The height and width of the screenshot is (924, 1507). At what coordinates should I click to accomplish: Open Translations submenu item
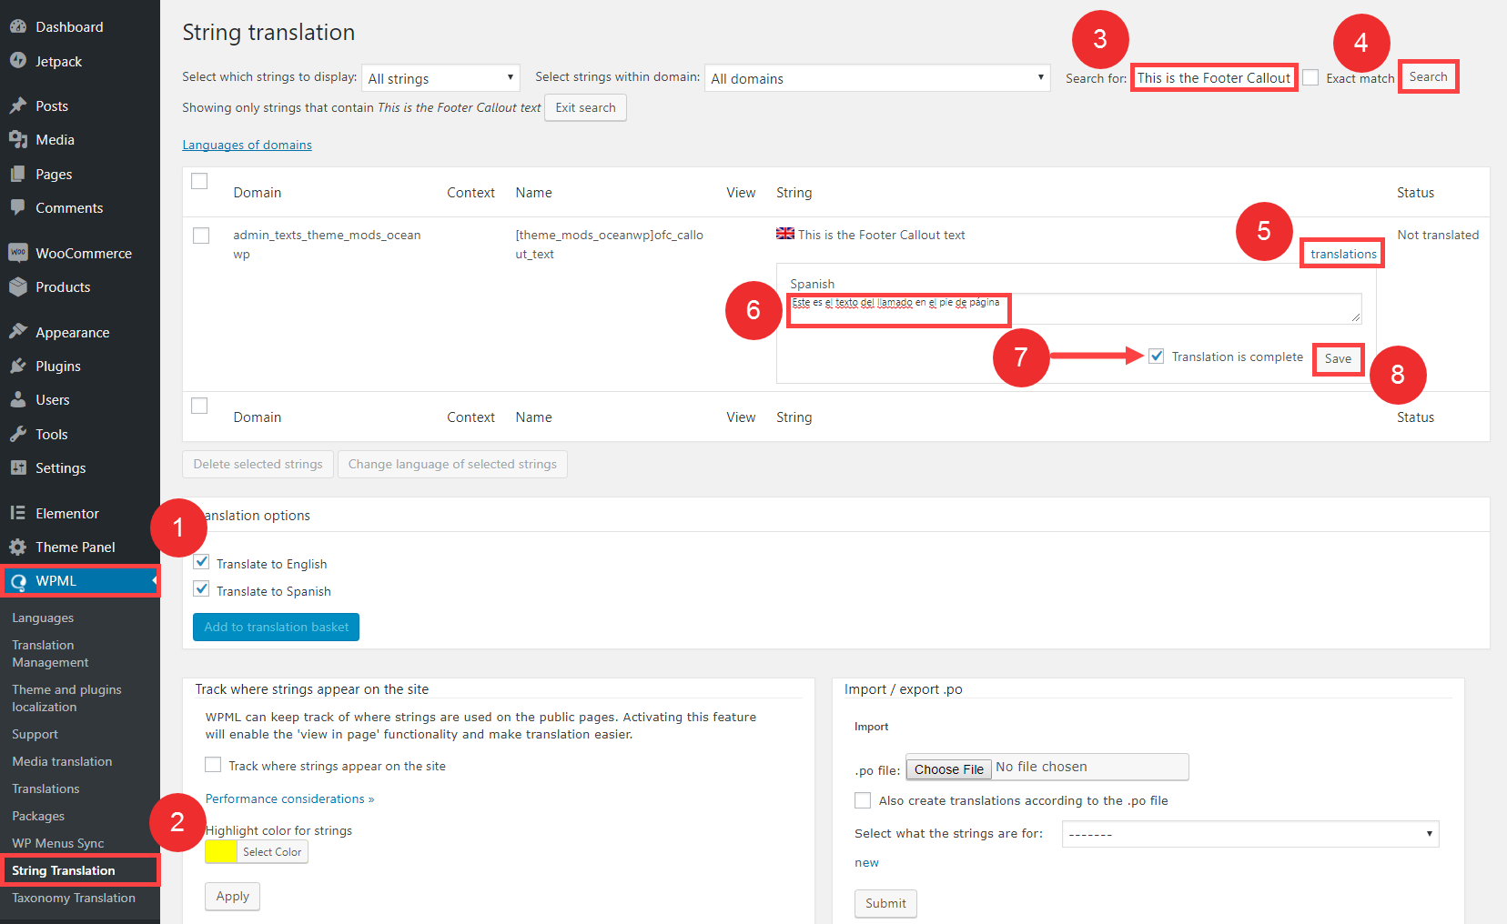click(46, 788)
